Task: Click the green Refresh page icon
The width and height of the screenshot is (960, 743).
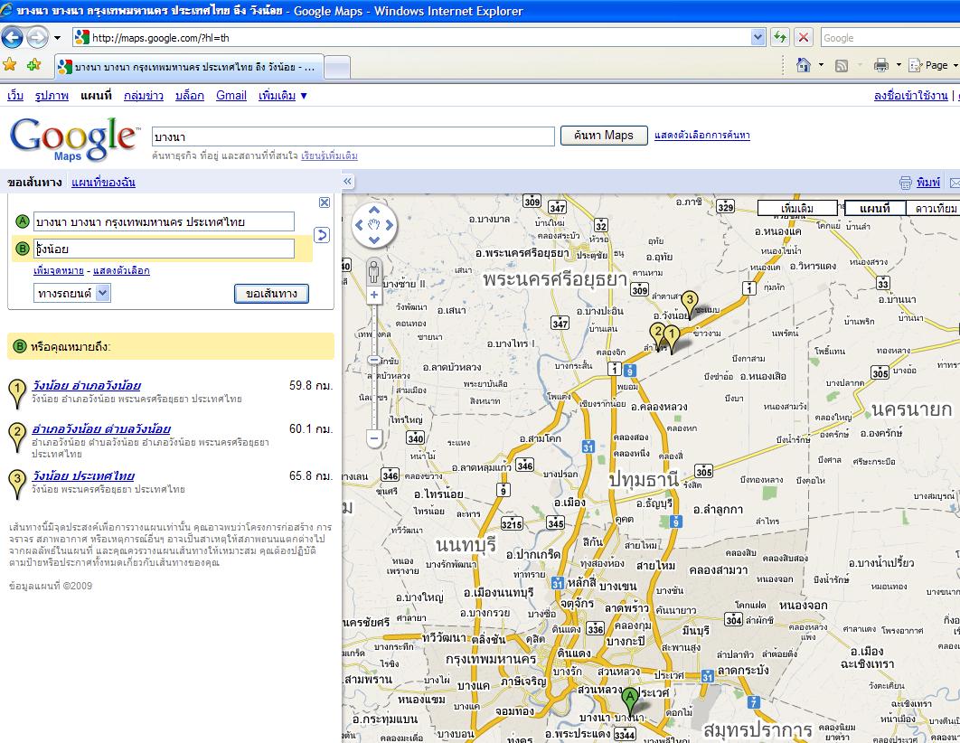Action: 780,37
